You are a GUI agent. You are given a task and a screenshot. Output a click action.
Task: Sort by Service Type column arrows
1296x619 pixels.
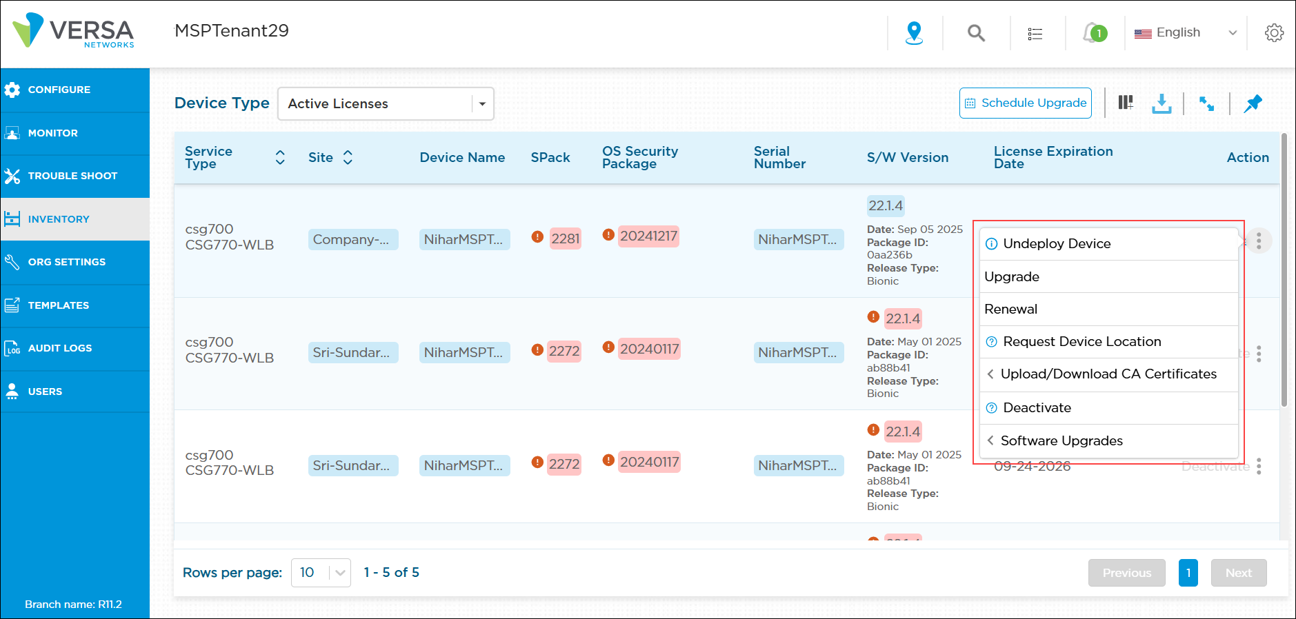[x=280, y=158]
